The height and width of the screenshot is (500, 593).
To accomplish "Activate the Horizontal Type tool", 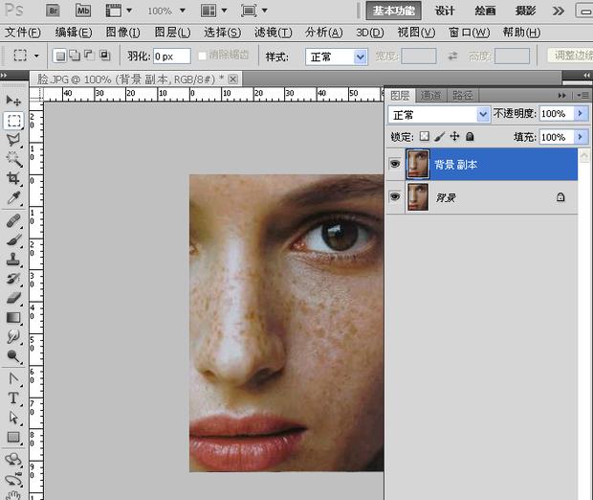I will tap(13, 398).
